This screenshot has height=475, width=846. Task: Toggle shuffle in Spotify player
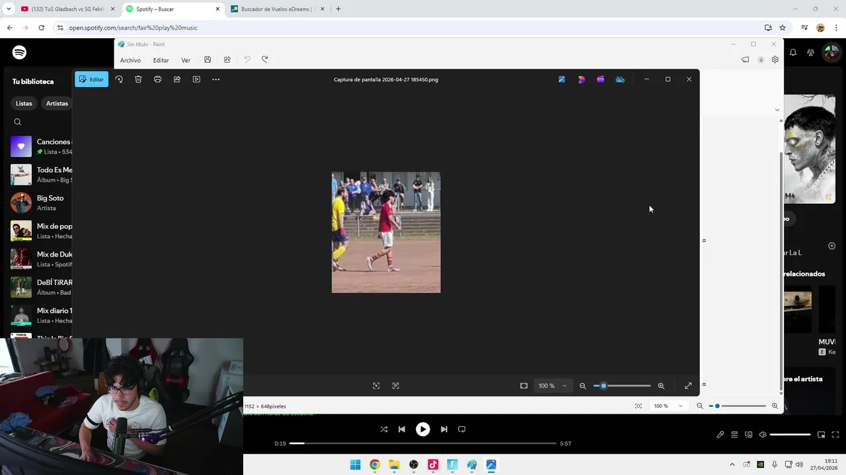pyautogui.click(x=384, y=429)
